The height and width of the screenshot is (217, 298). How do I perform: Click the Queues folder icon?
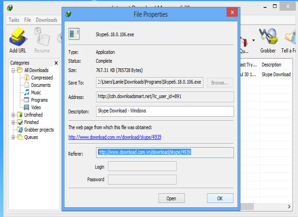click(x=20, y=137)
